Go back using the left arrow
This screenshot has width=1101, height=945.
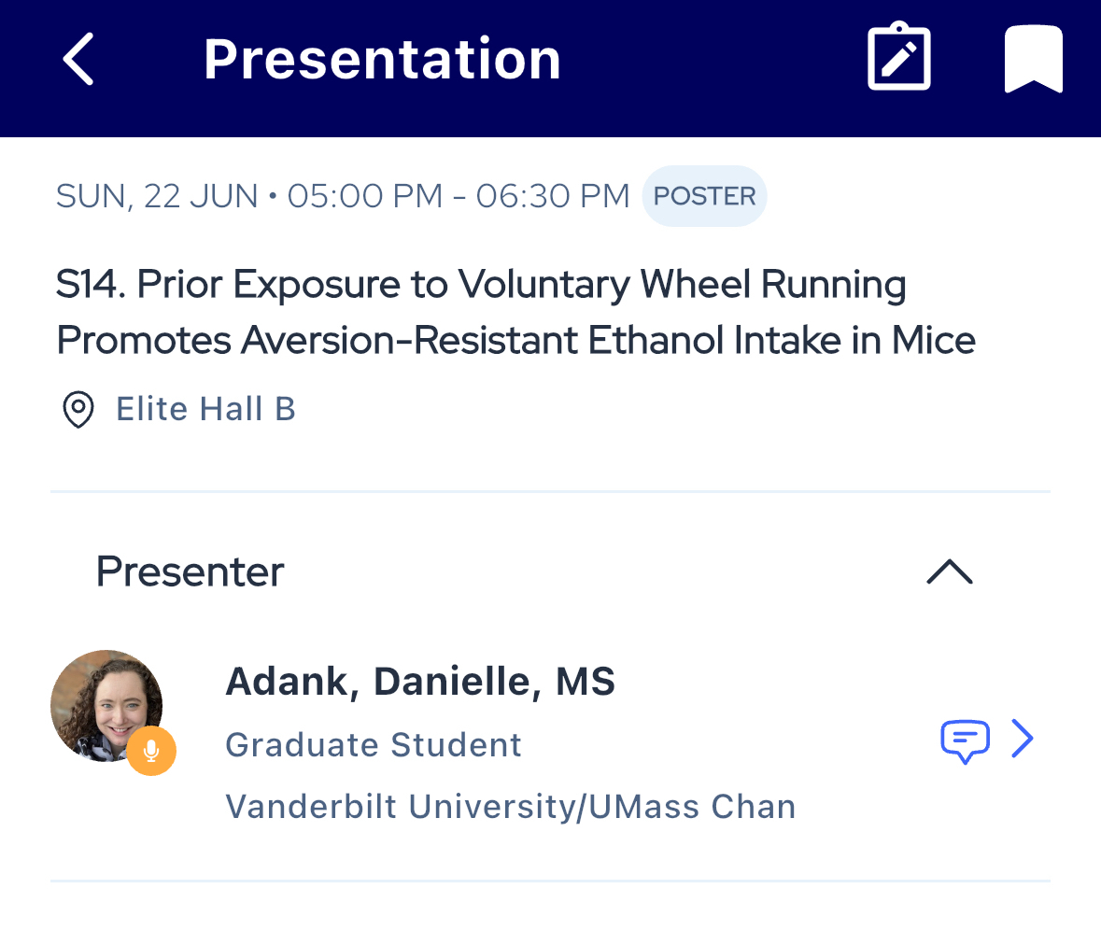pos(79,59)
